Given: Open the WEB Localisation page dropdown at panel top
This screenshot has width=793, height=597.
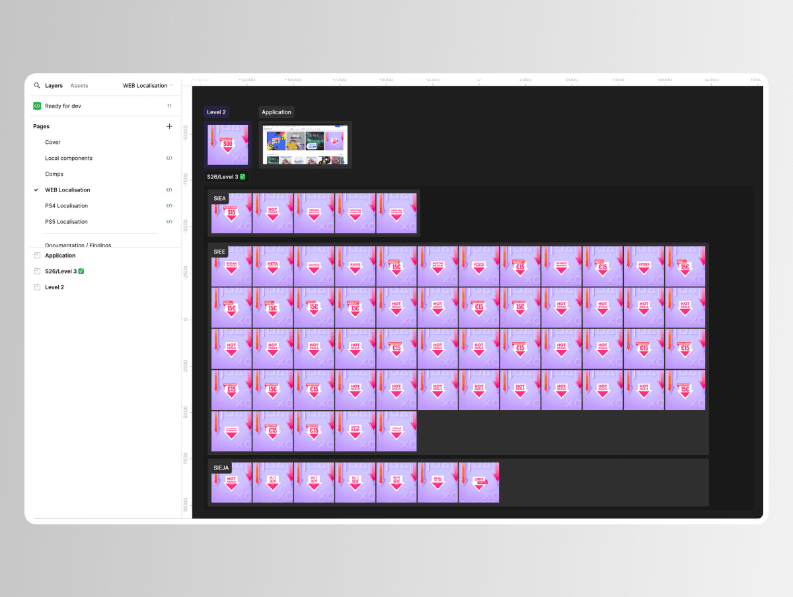Looking at the screenshot, I should tap(148, 86).
